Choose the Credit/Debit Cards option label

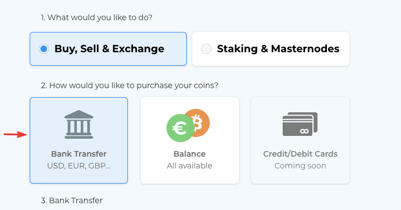(300, 154)
